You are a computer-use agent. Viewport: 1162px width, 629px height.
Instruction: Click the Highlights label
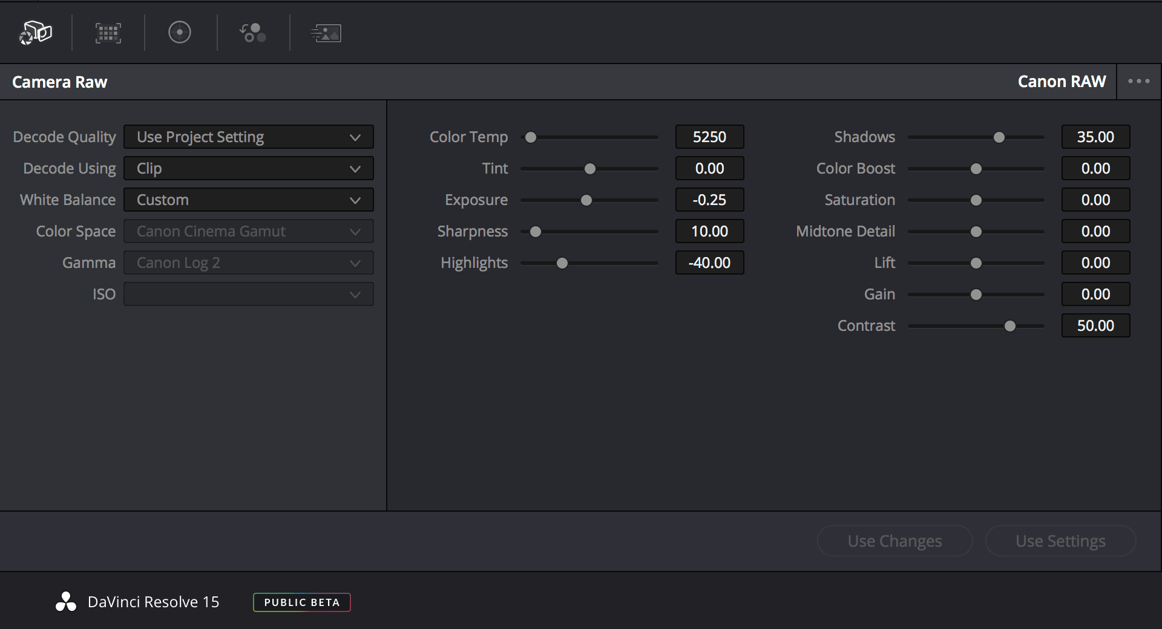click(x=474, y=263)
